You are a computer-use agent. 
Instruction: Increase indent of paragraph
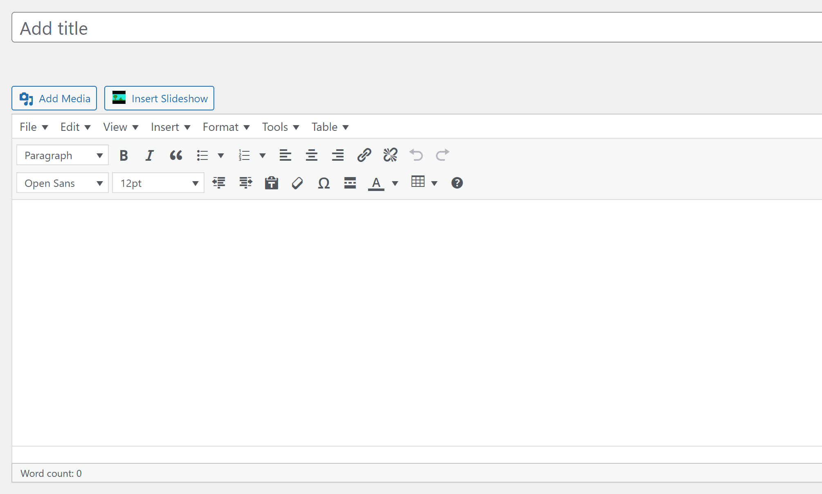pos(245,183)
